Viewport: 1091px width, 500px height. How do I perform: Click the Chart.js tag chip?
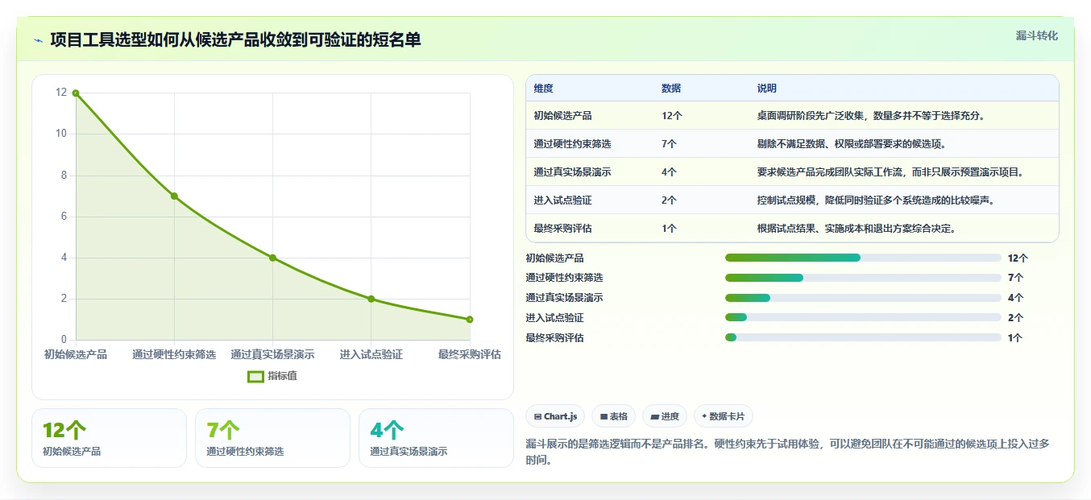(x=555, y=416)
